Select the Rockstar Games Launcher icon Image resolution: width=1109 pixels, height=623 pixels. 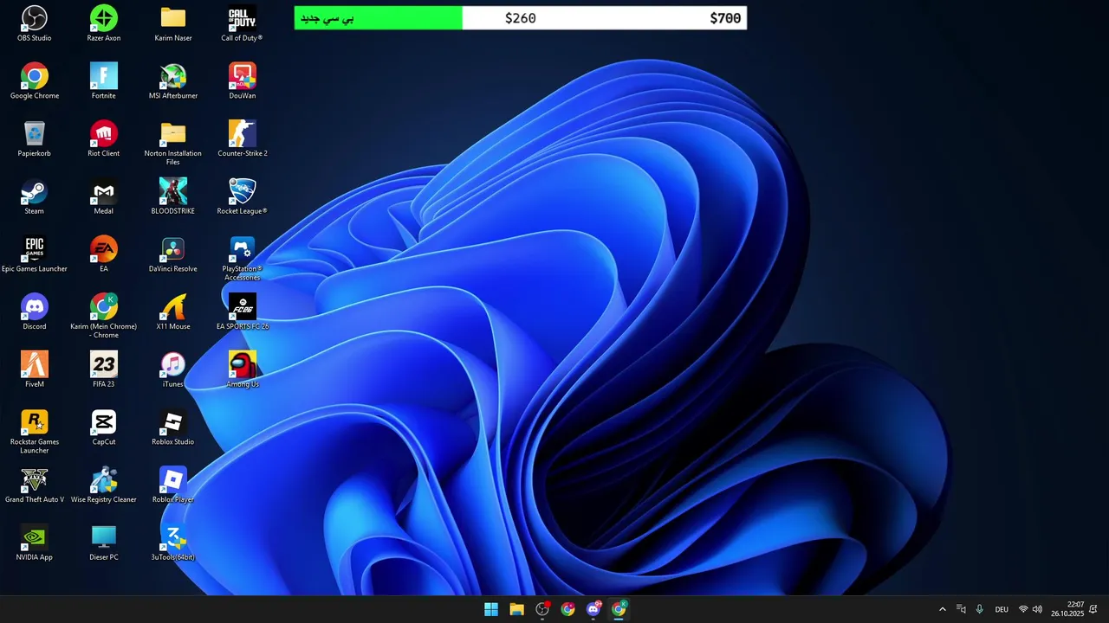(35, 431)
